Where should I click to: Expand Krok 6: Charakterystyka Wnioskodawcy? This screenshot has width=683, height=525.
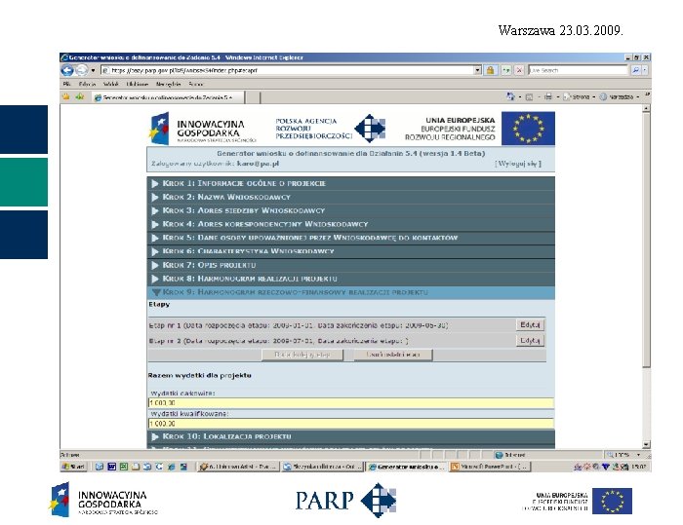[x=350, y=251]
